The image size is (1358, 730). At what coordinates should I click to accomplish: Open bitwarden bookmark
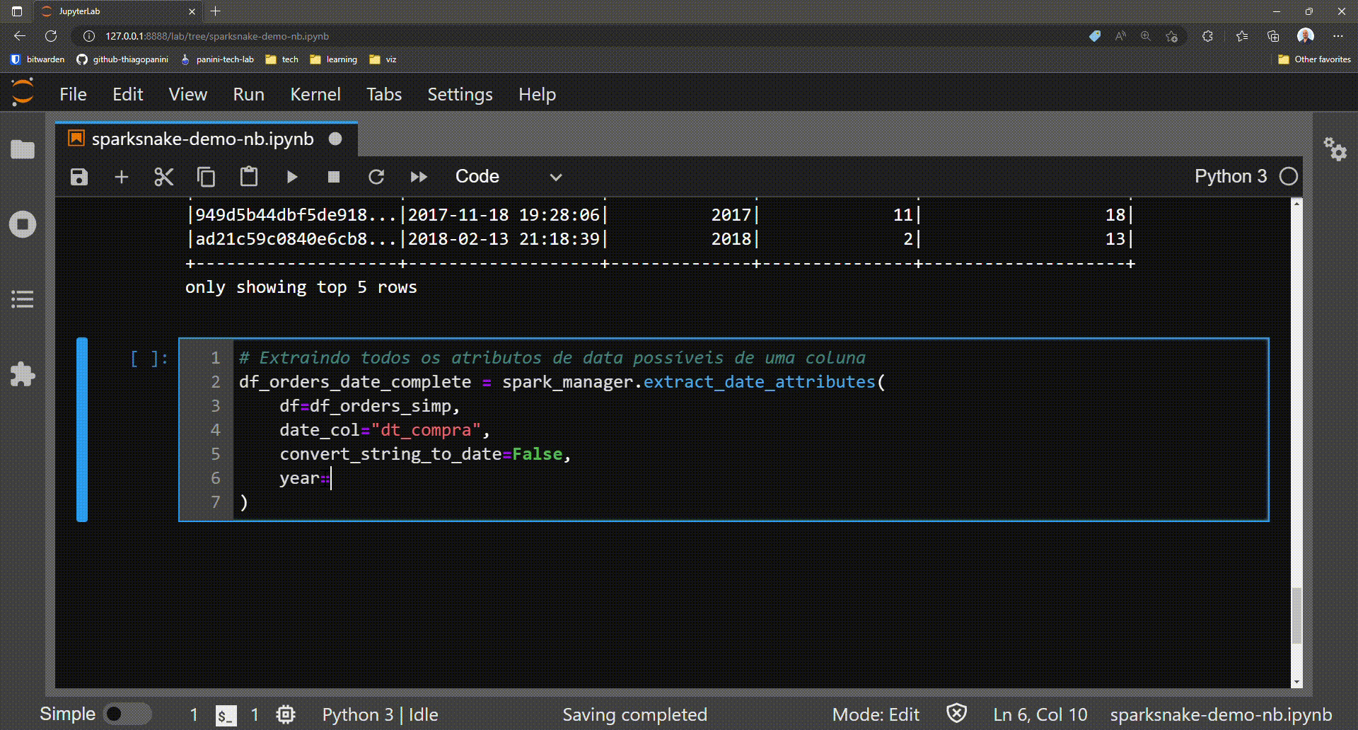pyautogui.click(x=37, y=59)
